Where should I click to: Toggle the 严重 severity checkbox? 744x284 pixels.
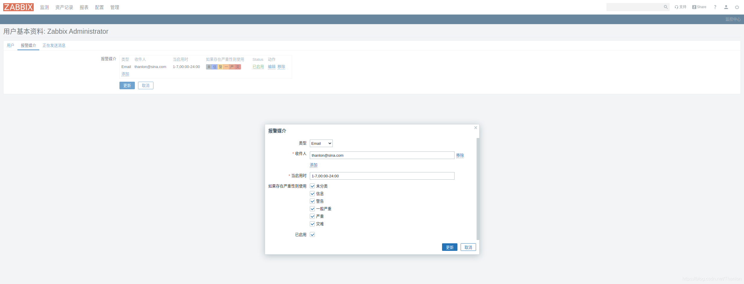312,216
